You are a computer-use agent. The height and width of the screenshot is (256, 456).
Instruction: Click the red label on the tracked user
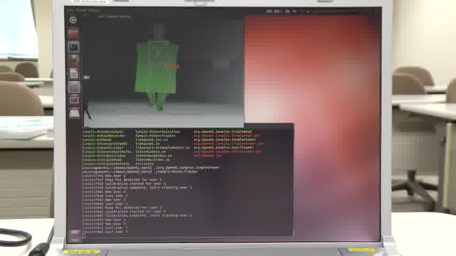click(x=173, y=67)
